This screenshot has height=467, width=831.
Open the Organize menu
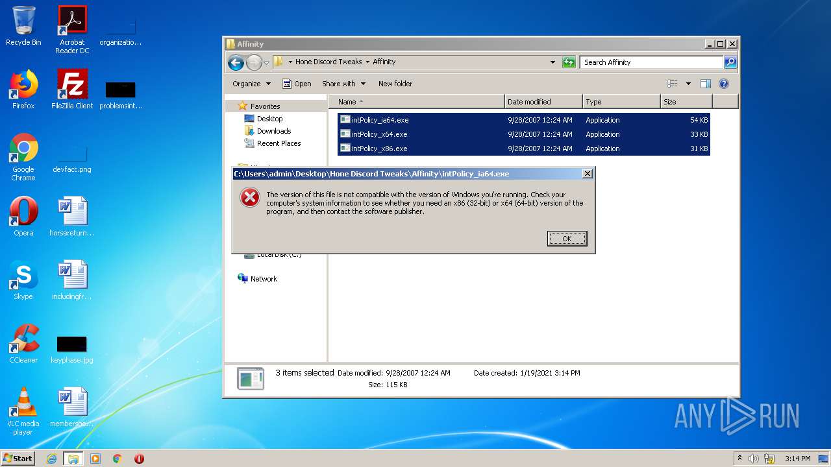251,84
